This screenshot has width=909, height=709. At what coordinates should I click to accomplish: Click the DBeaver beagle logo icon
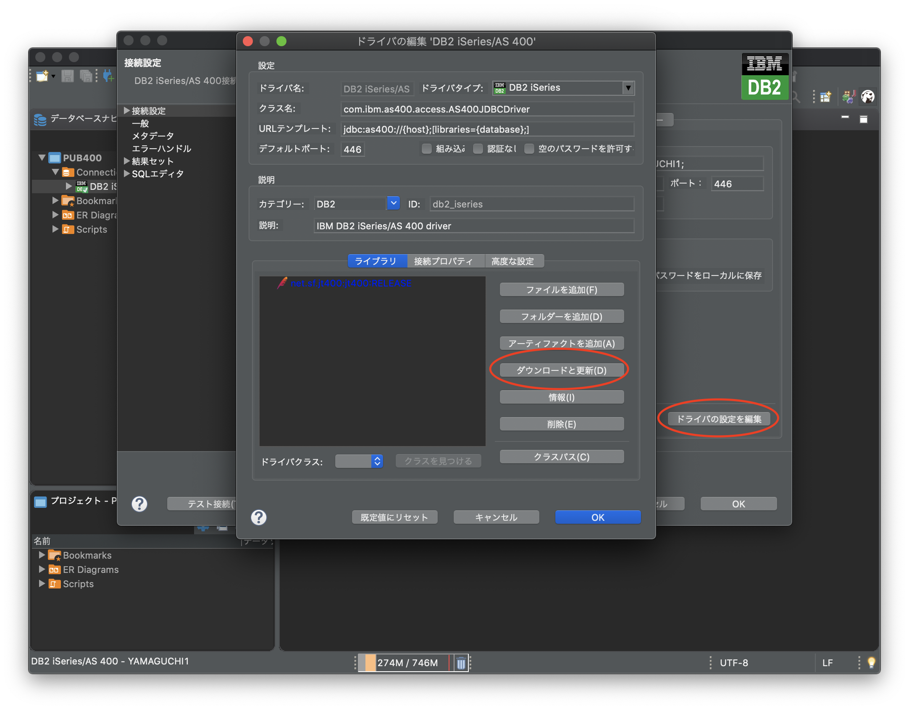tap(868, 96)
